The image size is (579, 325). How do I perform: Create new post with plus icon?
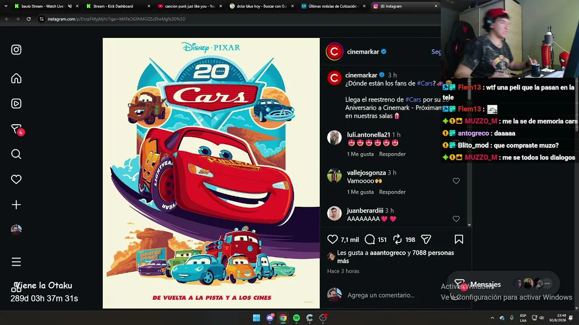coord(16,205)
